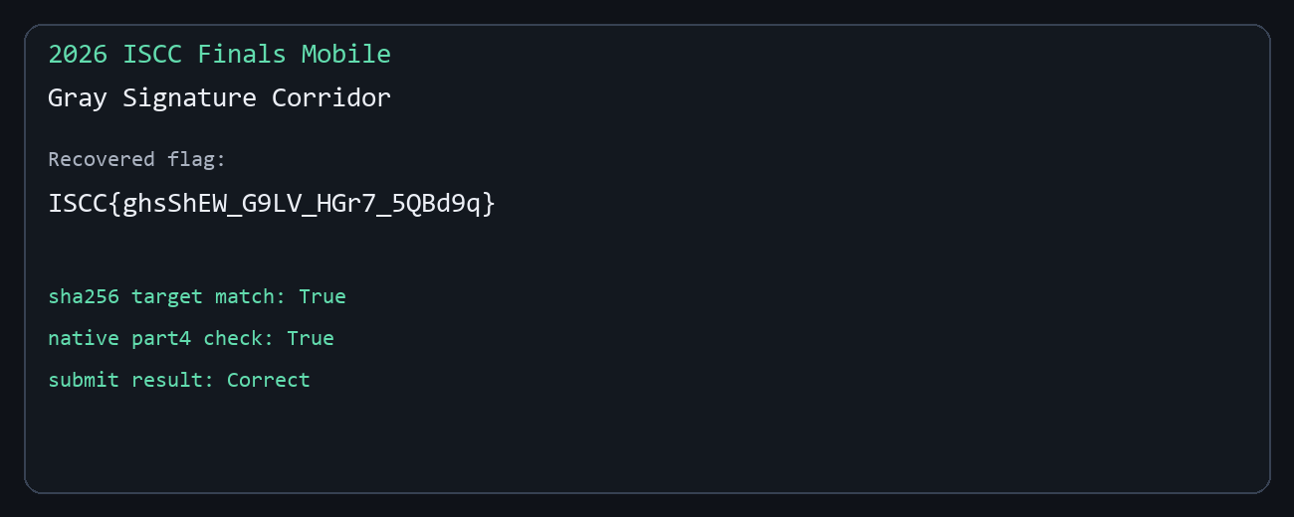
Task: Click the word Gray in the title
Action: [78, 97]
